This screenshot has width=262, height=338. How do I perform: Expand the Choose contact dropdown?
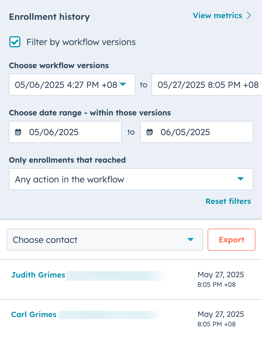pyautogui.click(x=104, y=240)
